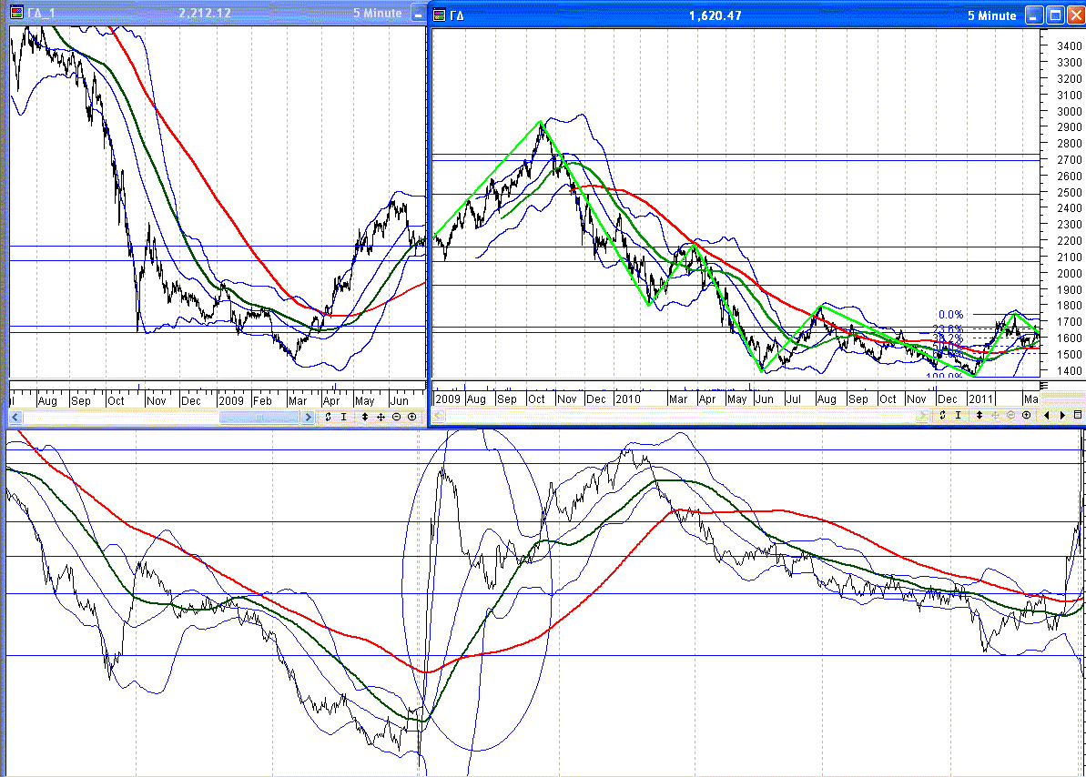Open the ΓΔ_1 window system menu icon

tap(17, 15)
